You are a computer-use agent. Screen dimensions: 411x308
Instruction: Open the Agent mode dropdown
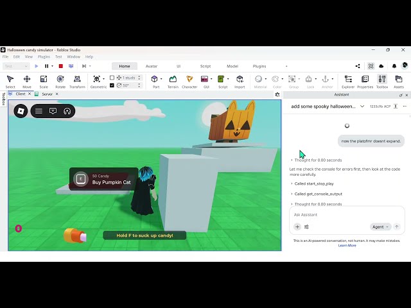click(381, 227)
